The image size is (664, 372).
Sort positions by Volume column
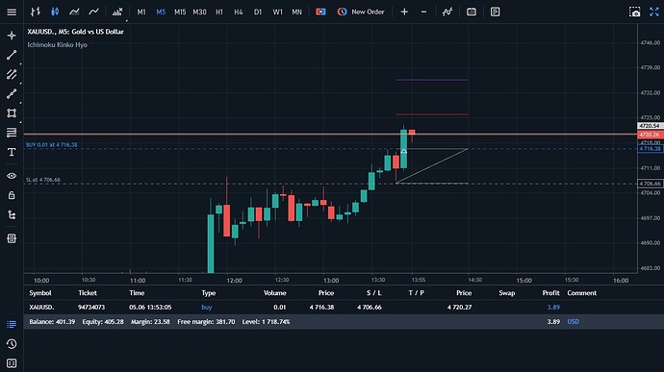[x=275, y=293]
